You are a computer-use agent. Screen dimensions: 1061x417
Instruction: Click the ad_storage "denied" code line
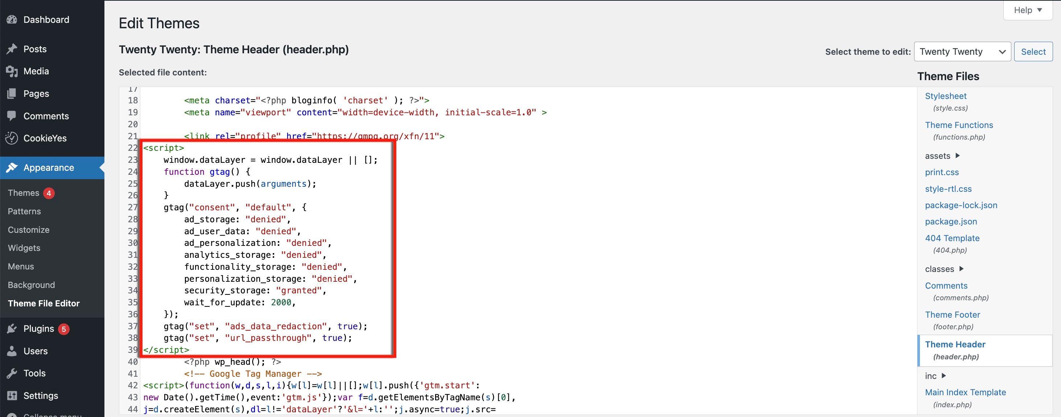coord(237,219)
